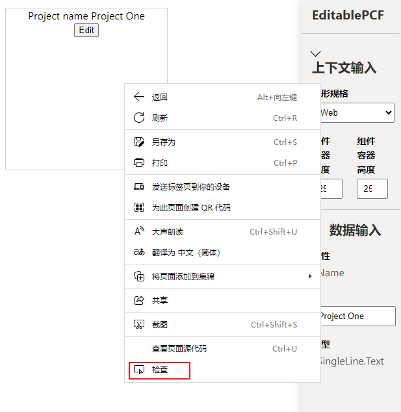Choose 返回 from the context menu

pyautogui.click(x=222, y=97)
